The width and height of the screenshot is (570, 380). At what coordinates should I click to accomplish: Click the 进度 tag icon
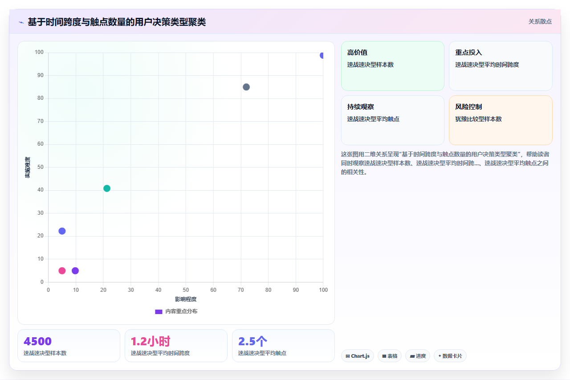412,356
